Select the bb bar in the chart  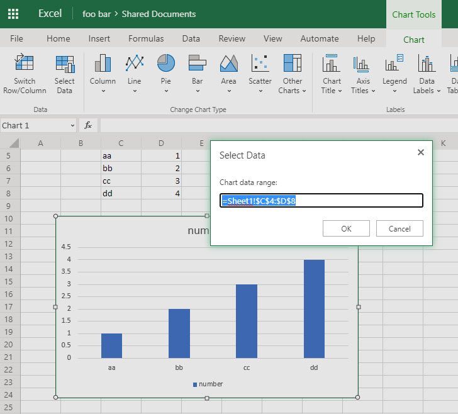tap(179, 333)
